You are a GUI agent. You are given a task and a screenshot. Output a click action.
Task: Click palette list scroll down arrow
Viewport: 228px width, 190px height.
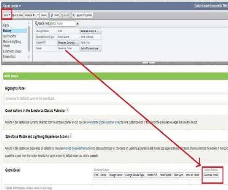[29, 57]
